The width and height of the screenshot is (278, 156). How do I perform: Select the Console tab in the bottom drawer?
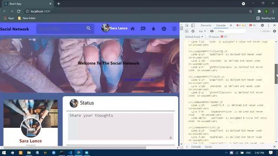pos(196,147)
